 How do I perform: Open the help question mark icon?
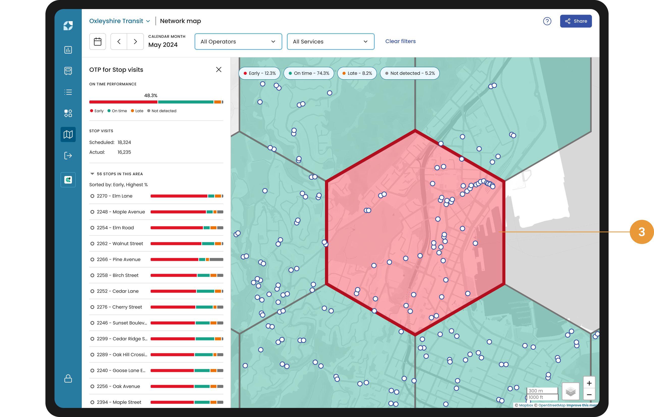tap(547, 21)
